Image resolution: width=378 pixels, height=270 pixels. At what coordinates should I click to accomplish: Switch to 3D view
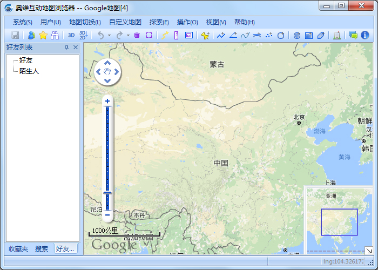tap(71, 35)
